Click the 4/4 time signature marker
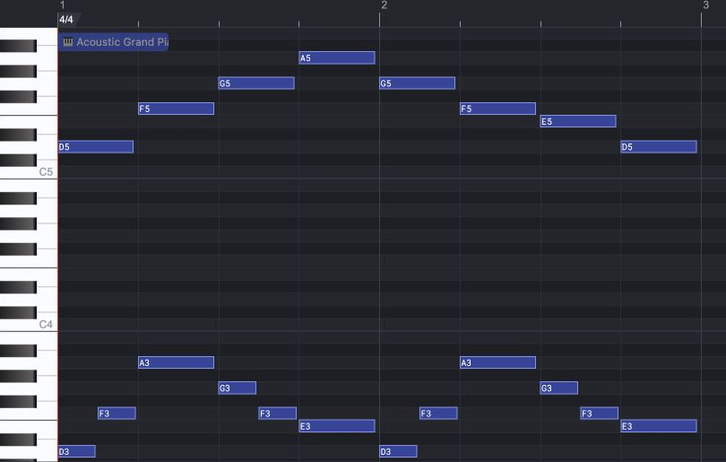726x462 pixels. pos(66,20)
